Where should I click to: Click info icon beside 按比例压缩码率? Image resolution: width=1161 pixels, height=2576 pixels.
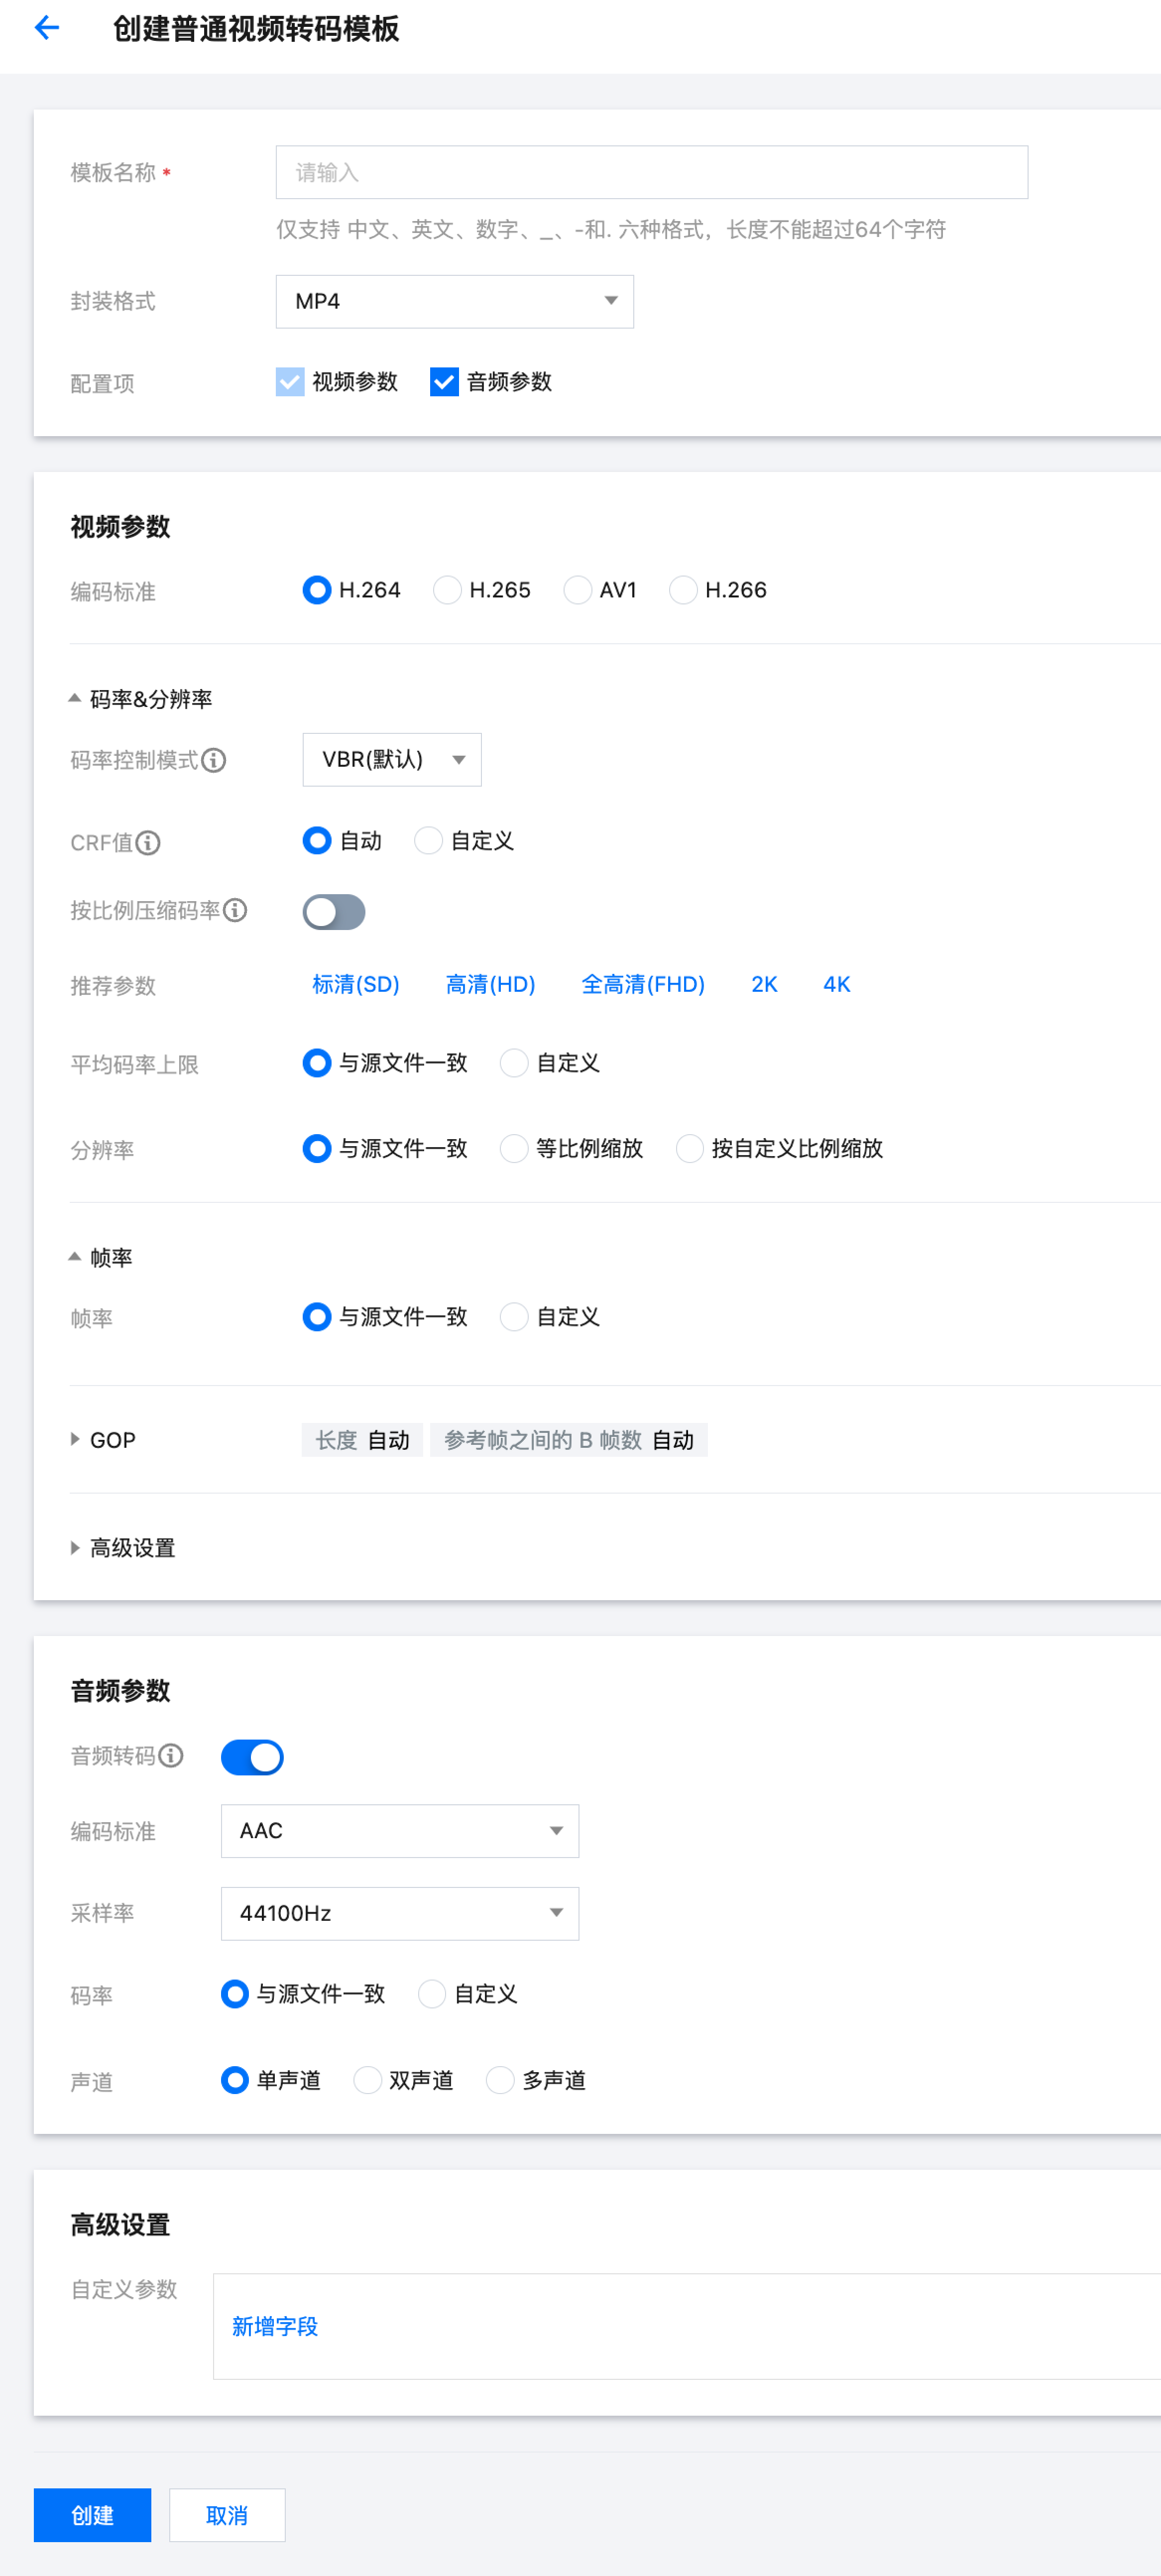pos(235,910)
